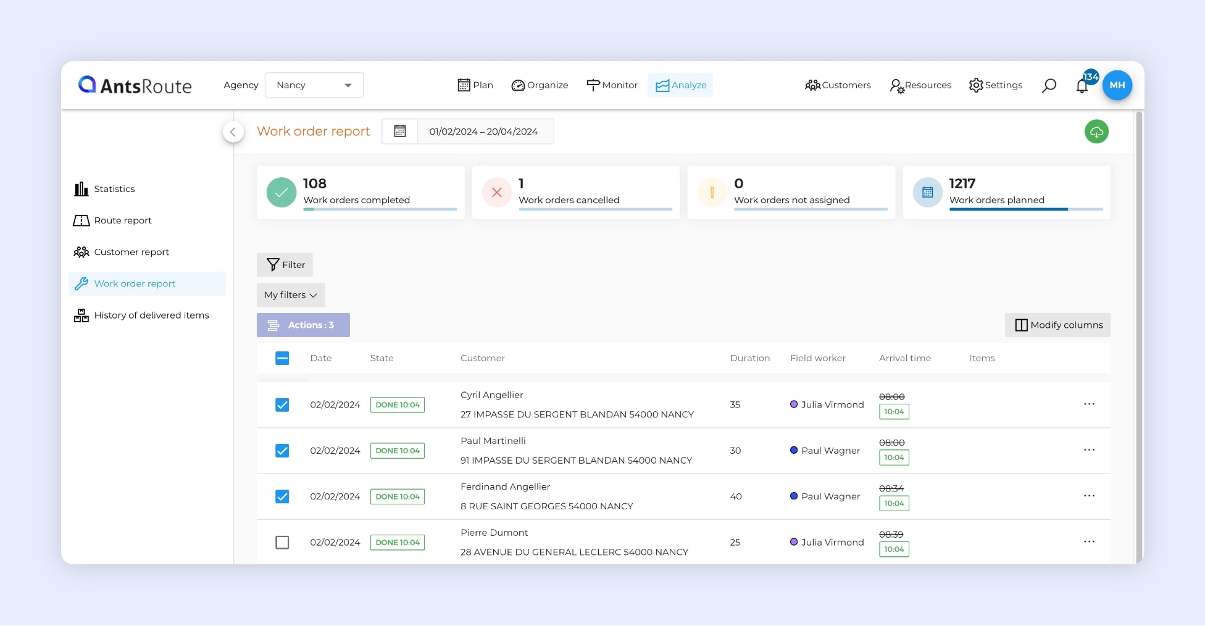The image size is (1205, 626).
Task: Click the date range field 01/02/2024 – 20/04/2024
Action: (484, 131)
